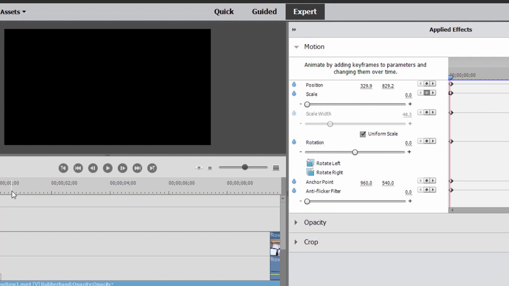Collapse the Motion effect section
The height and width of the screenshot is (286, 509).
(x=296, y=47)
